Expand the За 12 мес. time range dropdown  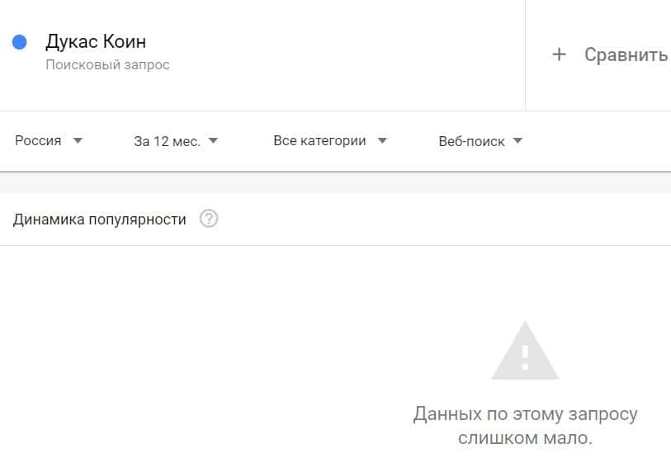point(167,141)
